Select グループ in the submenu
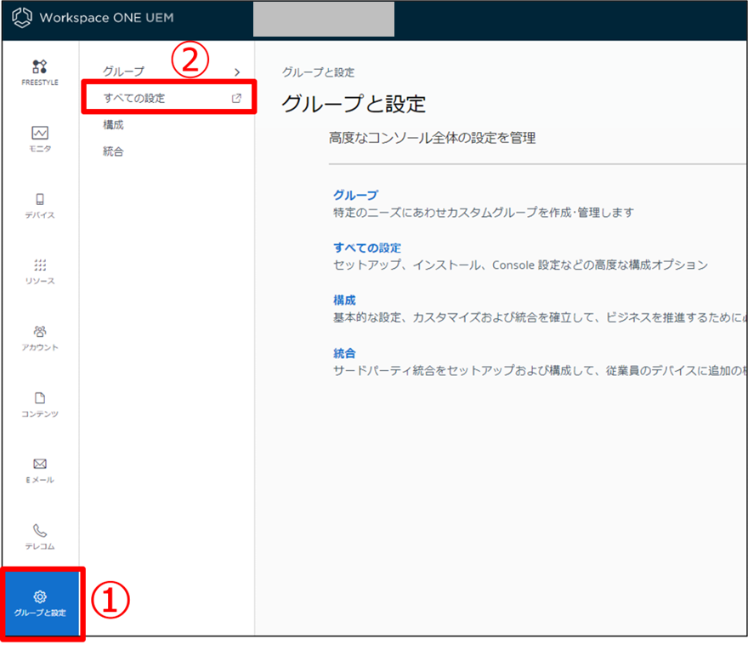Image resolution: width=748 pixels, height=656 pixels. point(123,71)
